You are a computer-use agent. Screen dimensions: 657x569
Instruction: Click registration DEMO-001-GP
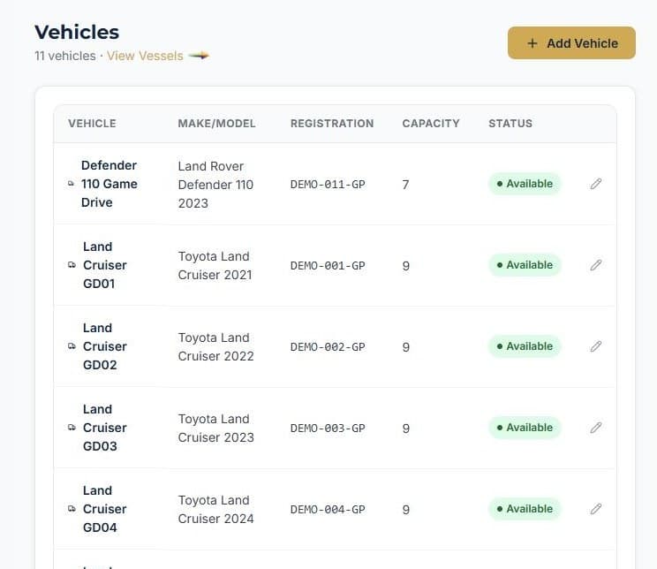coord(328,265)
